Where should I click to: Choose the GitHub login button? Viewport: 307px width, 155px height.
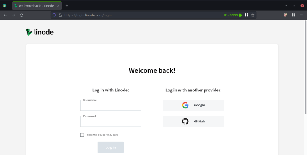[193, 121]
